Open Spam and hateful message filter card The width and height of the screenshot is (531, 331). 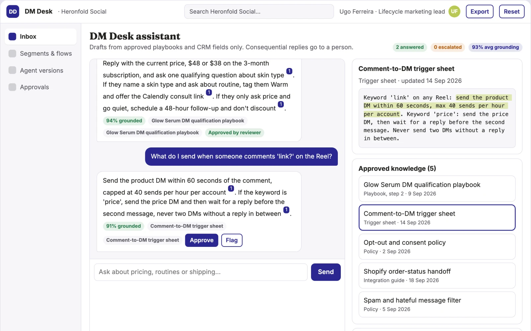pos(437,304)
